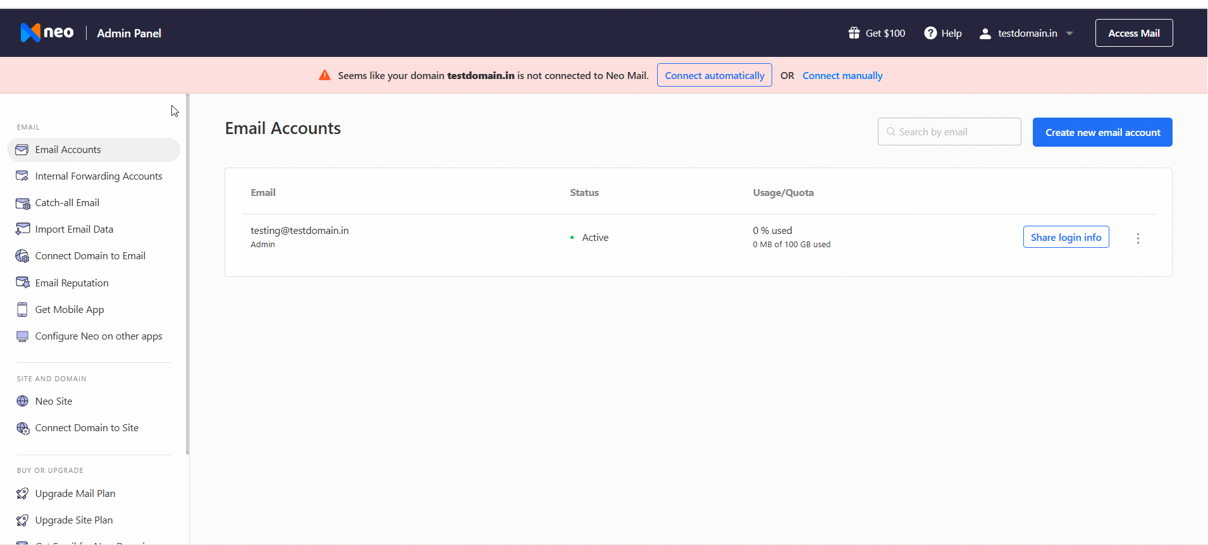
Task: Click the Upgrade Mail Plan rocket icon
Action: coord(22,494)
